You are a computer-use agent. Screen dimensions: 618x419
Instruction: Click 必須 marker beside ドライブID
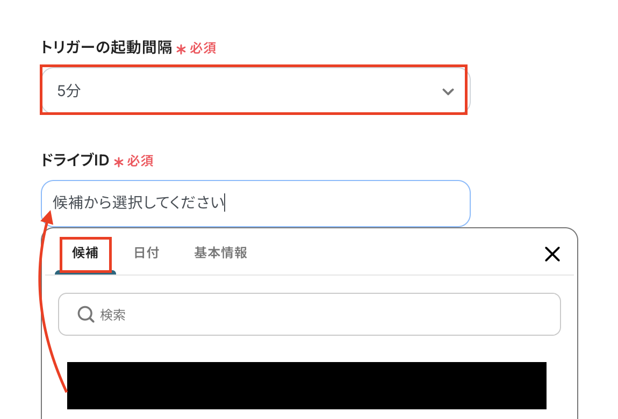140,161
